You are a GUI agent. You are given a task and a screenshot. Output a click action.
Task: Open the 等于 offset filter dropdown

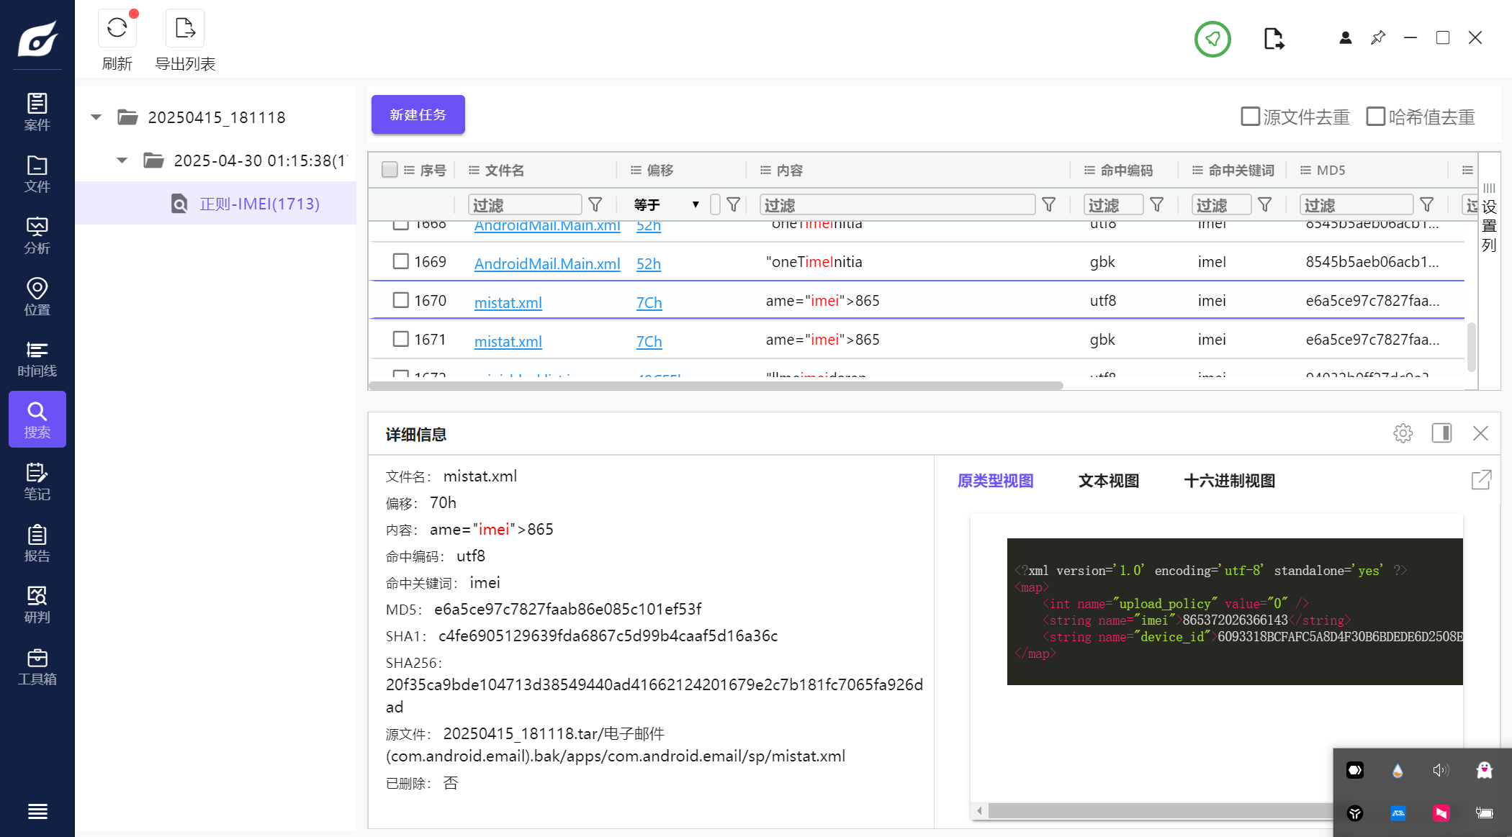coord(666,205)
